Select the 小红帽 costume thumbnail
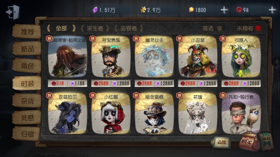The image size is (280, 157). (111, 113)
